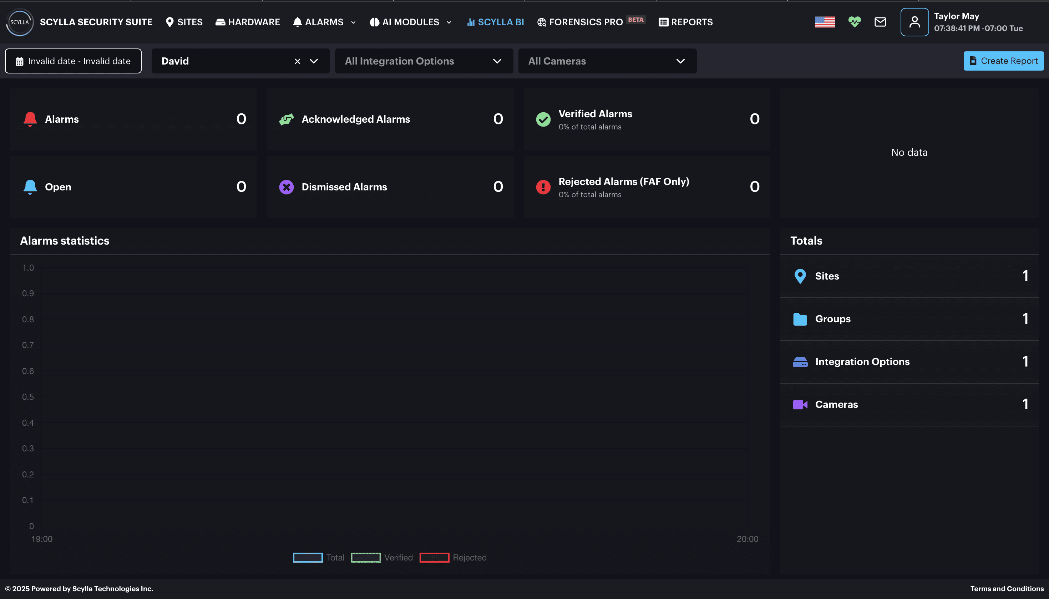The height and width of the screenshot is (599, 1049).
Task: Open the All Cameras dropdown
Action: (607, 61)
